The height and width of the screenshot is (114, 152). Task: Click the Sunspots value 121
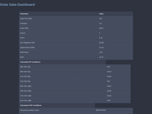100,23
